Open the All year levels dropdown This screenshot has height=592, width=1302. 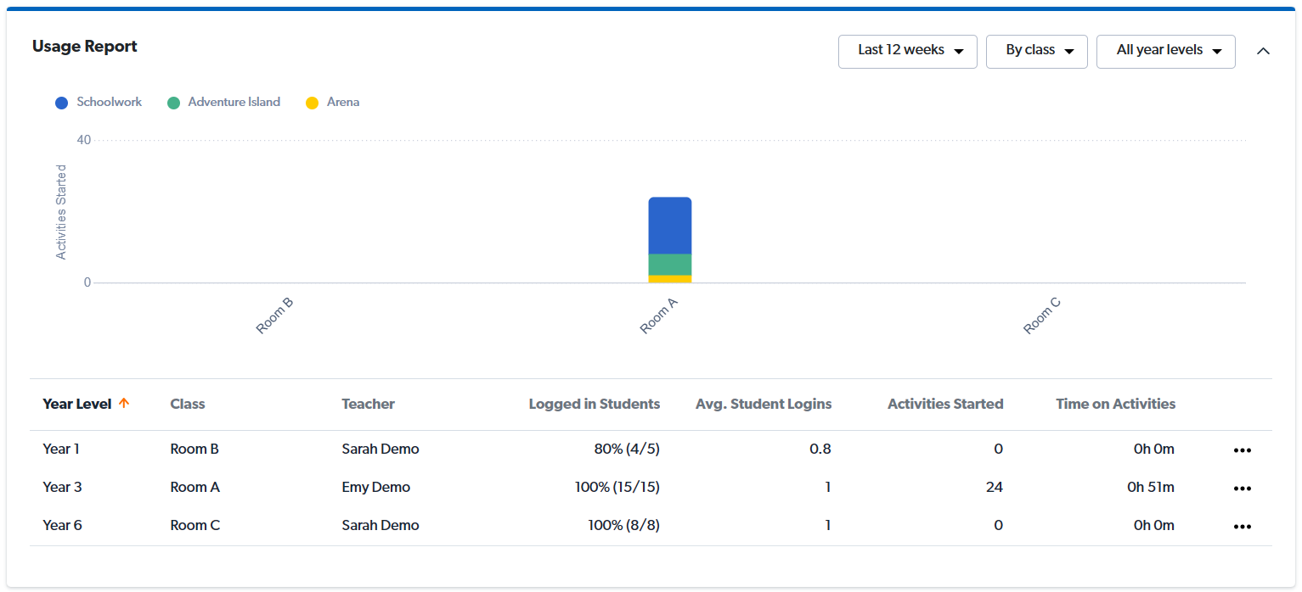point(1165,51)
